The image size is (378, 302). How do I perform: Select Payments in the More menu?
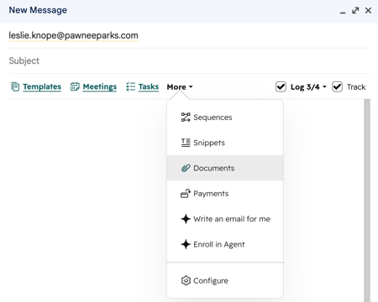[225, 194]
